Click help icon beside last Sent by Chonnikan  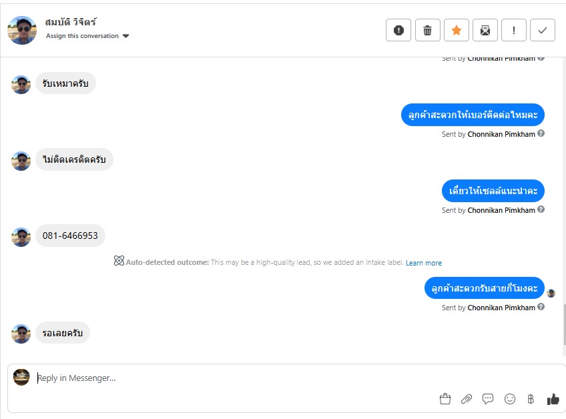[541, 308]
